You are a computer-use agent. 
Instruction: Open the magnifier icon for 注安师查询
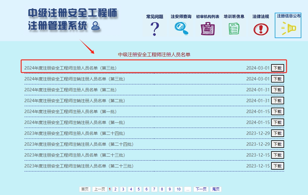coord(181,28)
